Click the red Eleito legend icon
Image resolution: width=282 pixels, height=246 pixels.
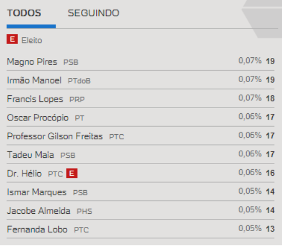pos(12,39)
